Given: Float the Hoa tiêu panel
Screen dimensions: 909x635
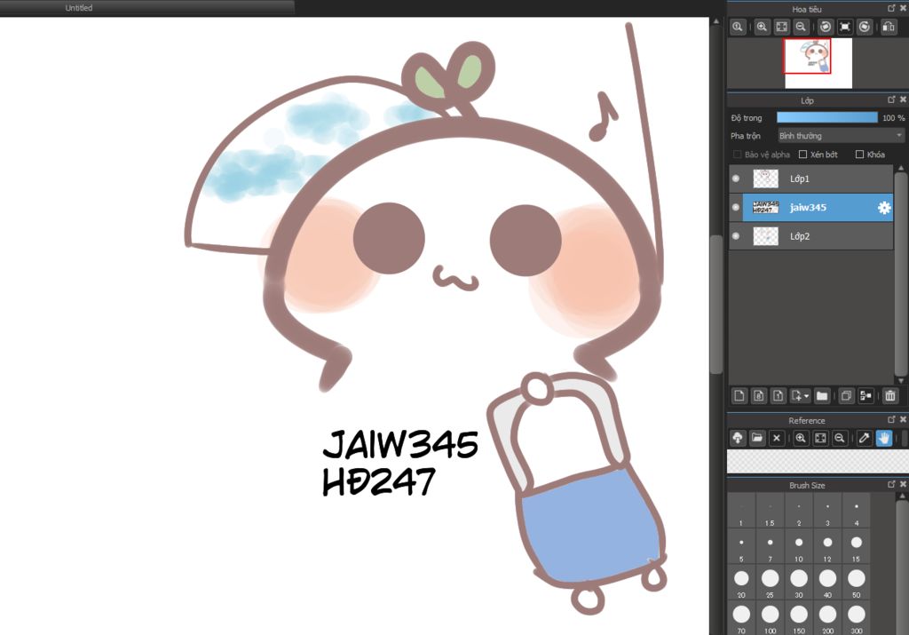Looking at the screenshot, I should point(891,9).
